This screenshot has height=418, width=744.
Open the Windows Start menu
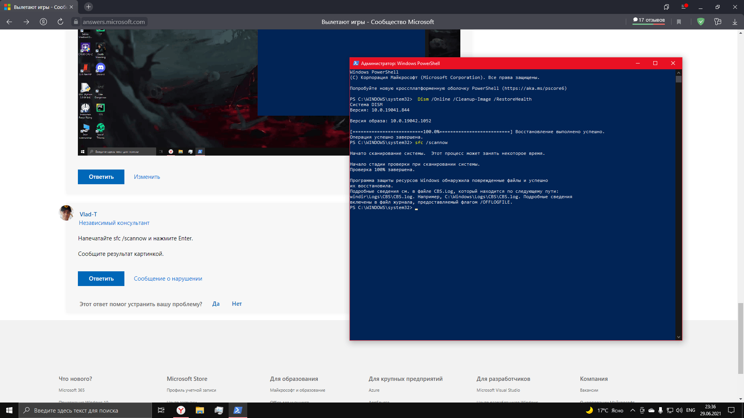(x=9, y=410)
